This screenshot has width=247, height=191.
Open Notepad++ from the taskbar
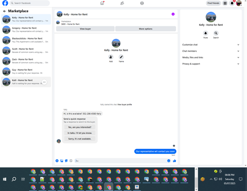[42, 179]
